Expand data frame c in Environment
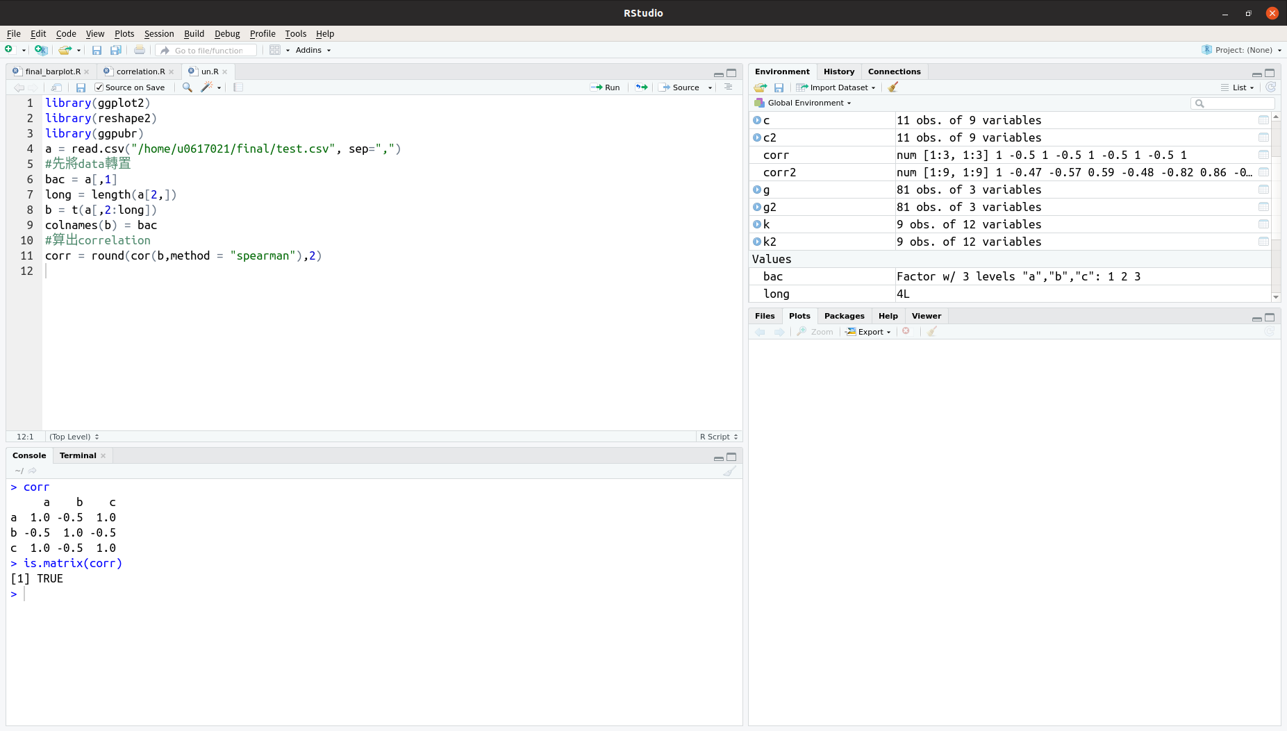This screenshot has height=731, width=1287. 757,120
